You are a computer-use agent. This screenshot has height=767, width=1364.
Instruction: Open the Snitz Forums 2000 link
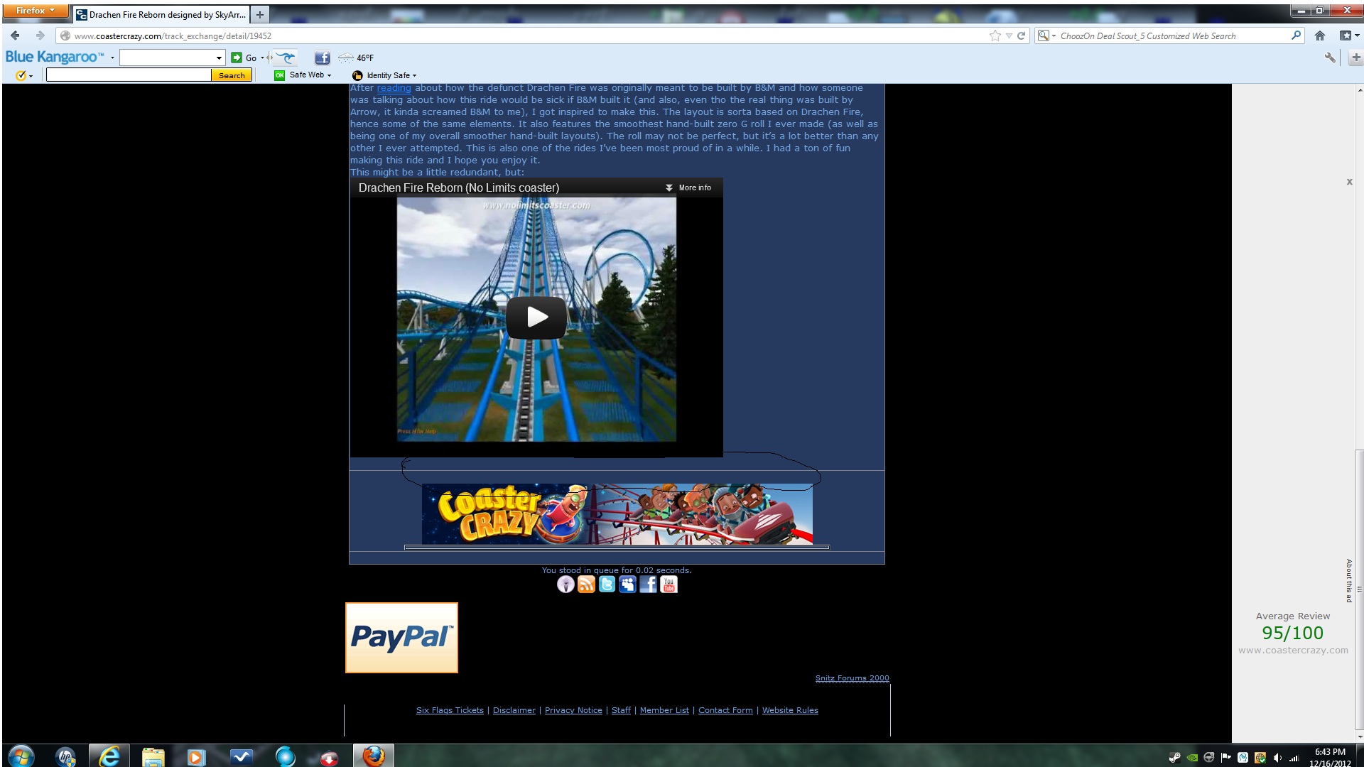[852, 678]
